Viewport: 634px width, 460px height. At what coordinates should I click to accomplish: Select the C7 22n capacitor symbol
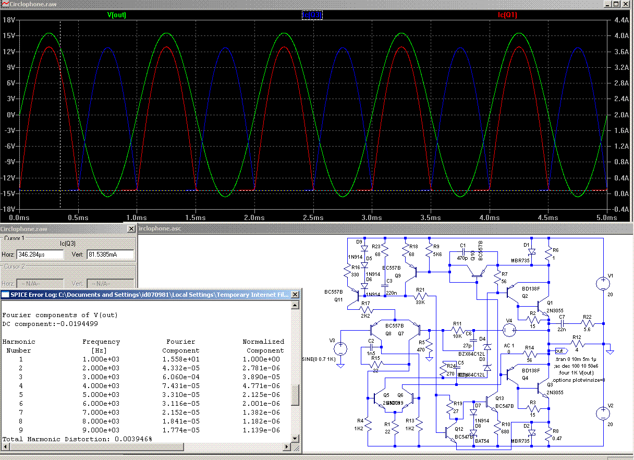click(x=562, y=323)
